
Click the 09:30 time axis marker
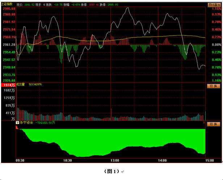pyautogui.click(x=20, y=160)
